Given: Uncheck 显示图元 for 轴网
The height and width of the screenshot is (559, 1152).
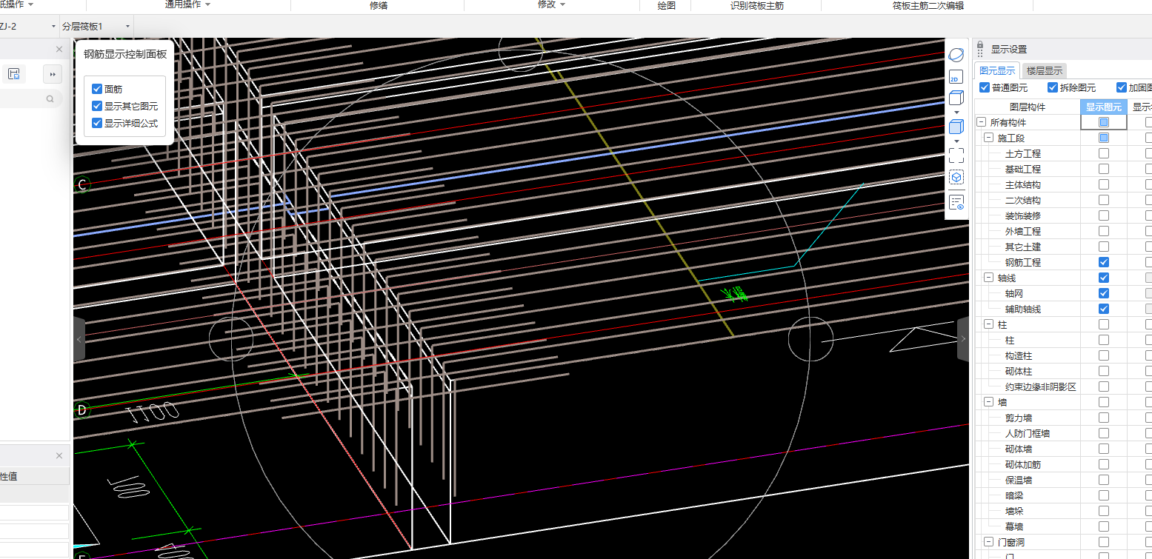Looking at the screenshot, I should [1104, 293].
